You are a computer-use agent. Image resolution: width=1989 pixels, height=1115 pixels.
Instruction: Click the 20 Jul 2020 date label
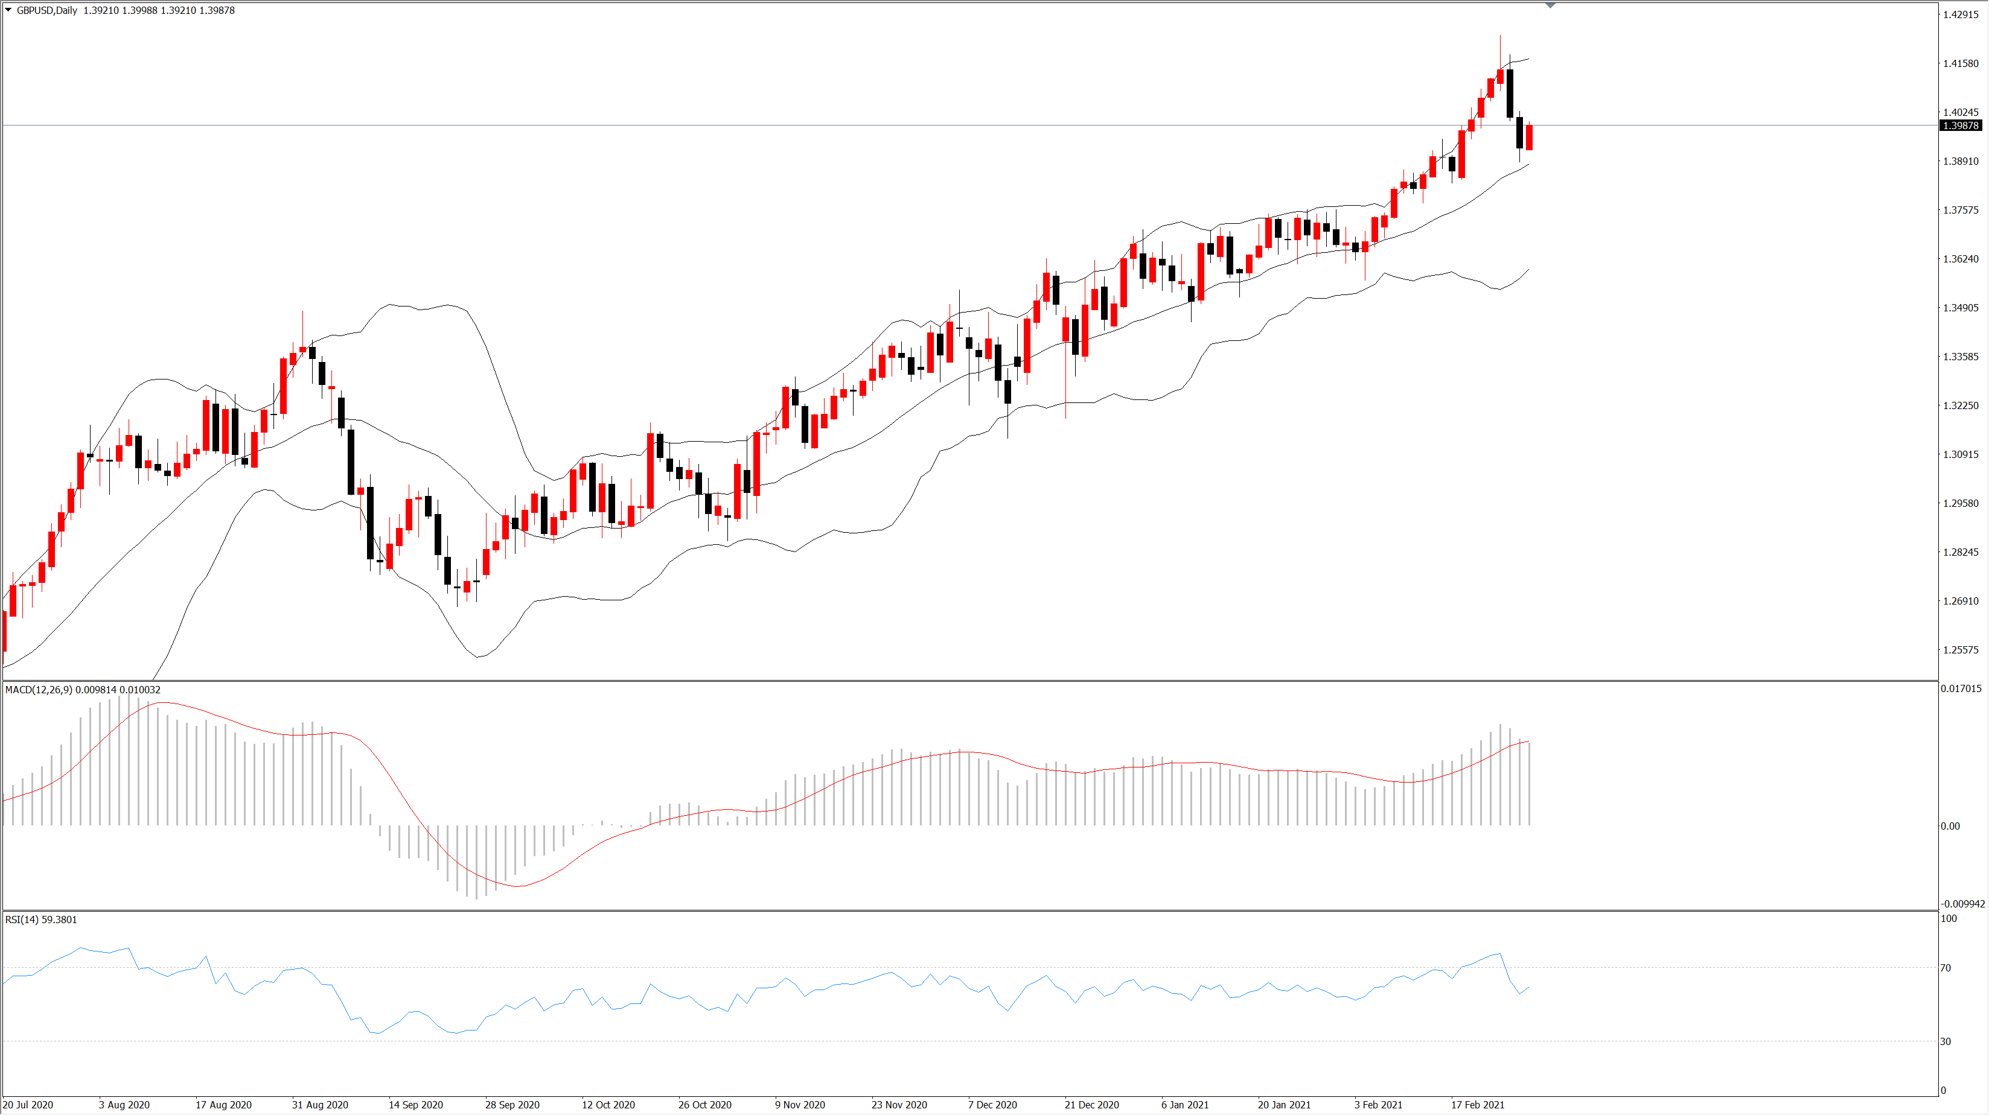pyautogui.click(x=28, y=1105)
